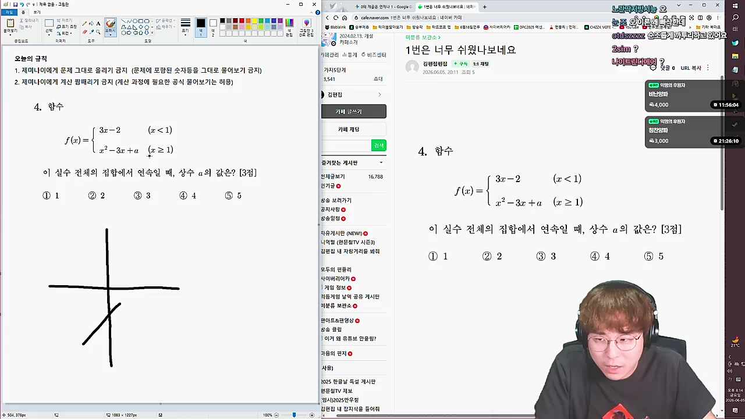Image resolution: width=745 pixels, height=419 pixels.
Task: Open the 미분류 보관소 breadcrumb link
Action: [422, 37]
